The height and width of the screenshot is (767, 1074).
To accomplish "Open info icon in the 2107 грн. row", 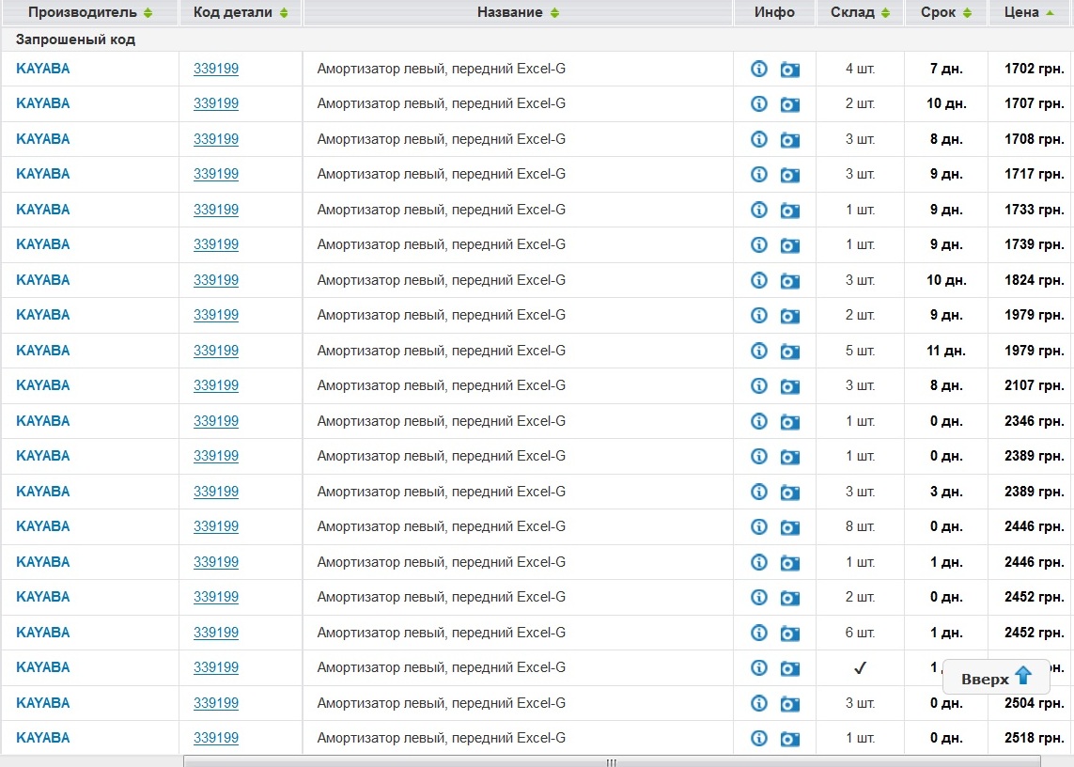I will pyautogui.click(x=759, y=385).
